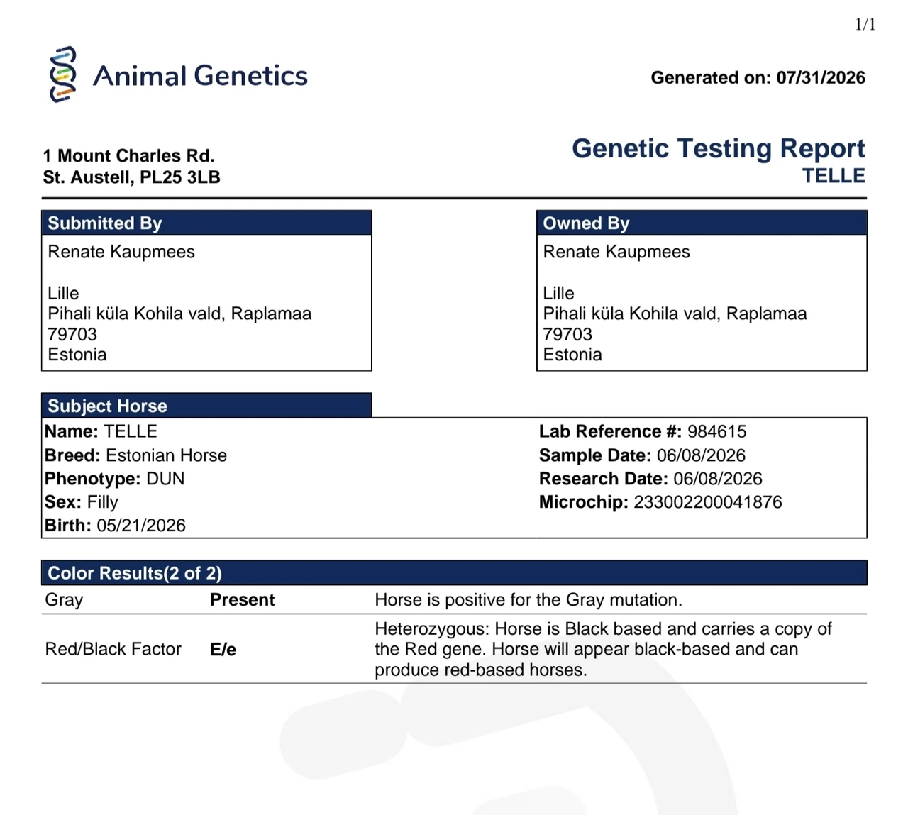Click the Red/Black Factor E/e result
The image size is (908, 815).
(x=223, y=650)
